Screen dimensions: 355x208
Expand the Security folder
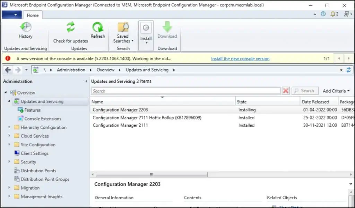[9, 162]
